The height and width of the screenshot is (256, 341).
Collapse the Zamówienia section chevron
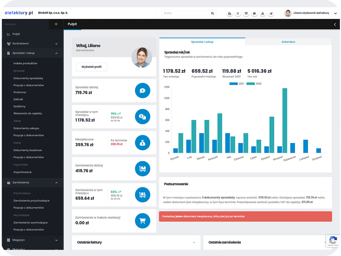[x=56, y=183]
